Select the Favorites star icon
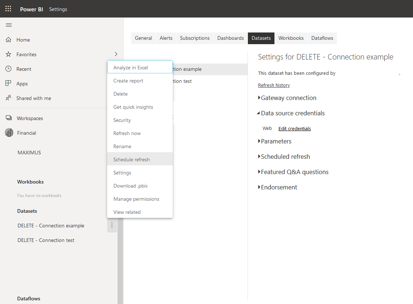This screenshot has width=413, height=304. (x=8, y=54)
